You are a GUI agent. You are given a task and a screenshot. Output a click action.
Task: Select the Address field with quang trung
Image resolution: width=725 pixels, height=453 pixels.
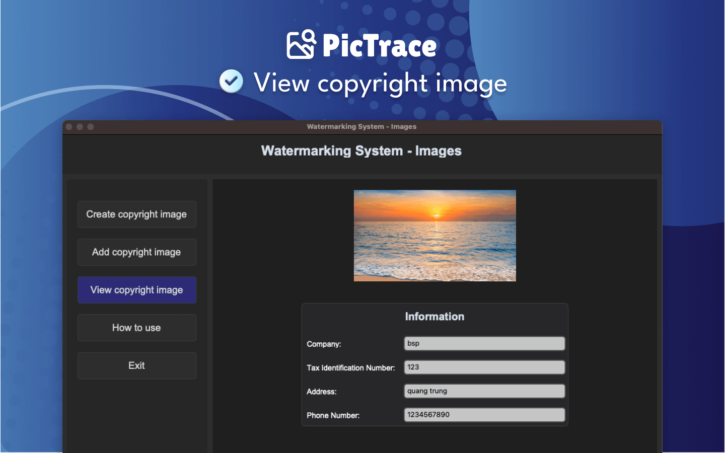point(484,391)
